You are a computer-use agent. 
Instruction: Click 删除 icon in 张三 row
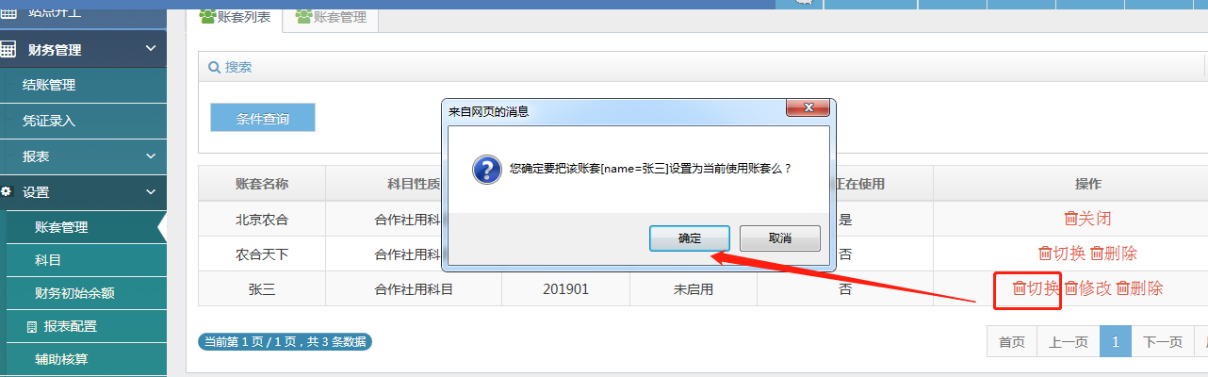[1122, 288]
